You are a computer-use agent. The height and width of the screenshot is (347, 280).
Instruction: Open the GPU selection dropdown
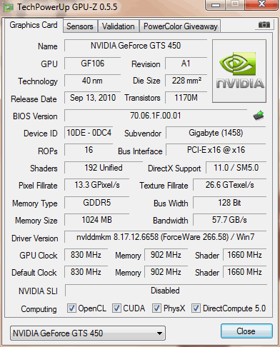click(x=88, y=333)
